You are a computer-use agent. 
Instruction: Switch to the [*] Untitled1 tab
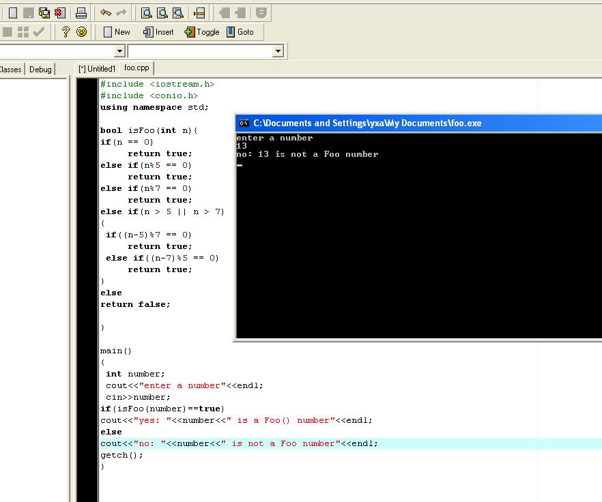pyautogui.click(x=97, y=69)
